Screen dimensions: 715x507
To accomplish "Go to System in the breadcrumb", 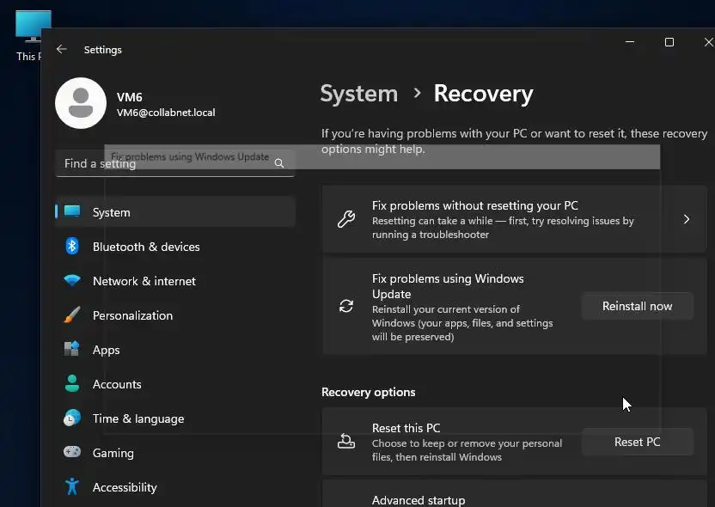I will point(359,94).
